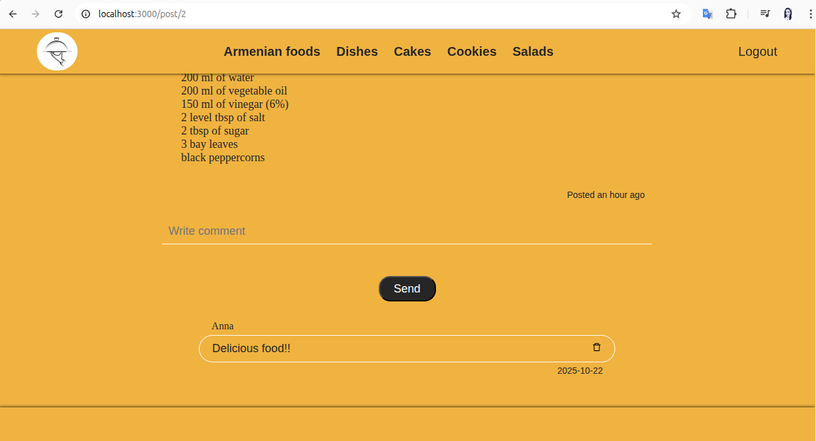Reload the page with refresh icon

coord(58,14)
